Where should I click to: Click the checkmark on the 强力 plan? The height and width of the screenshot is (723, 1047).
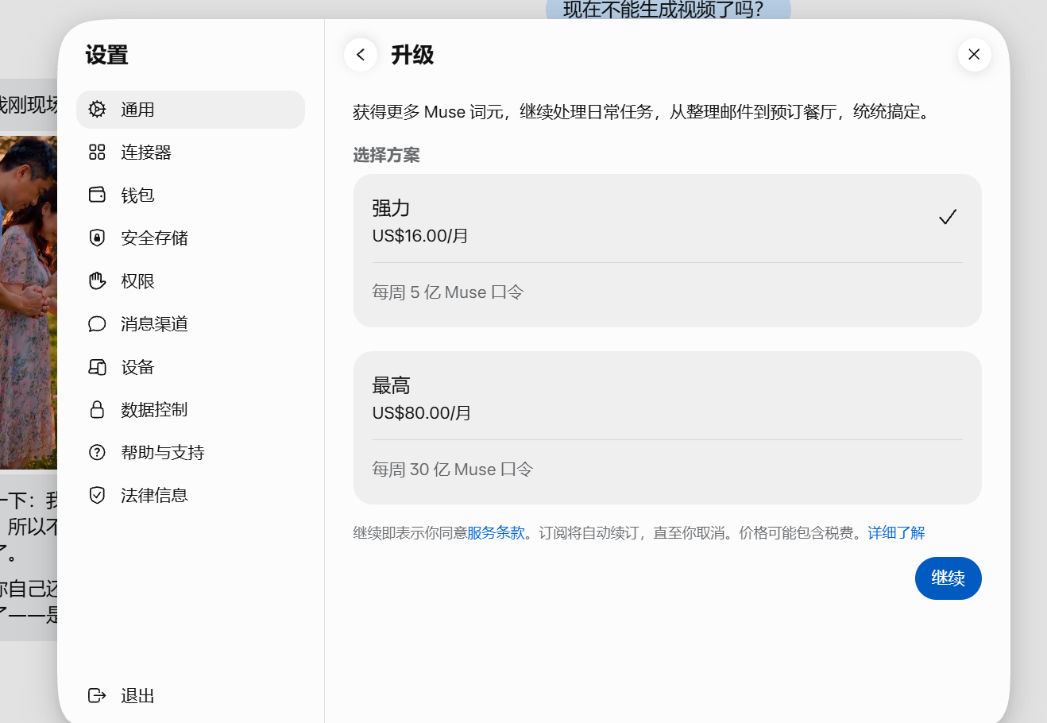coord(948,217)
